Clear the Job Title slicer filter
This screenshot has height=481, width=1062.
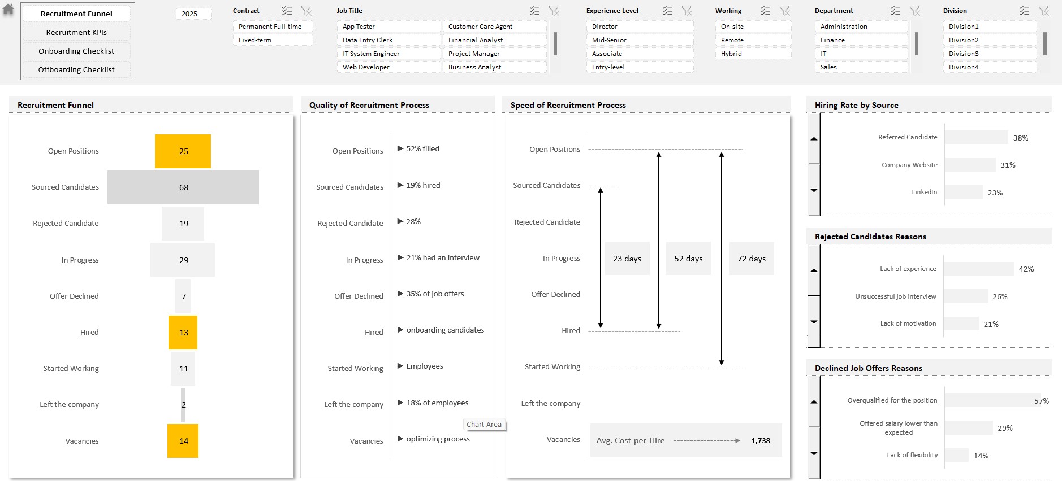554,11
